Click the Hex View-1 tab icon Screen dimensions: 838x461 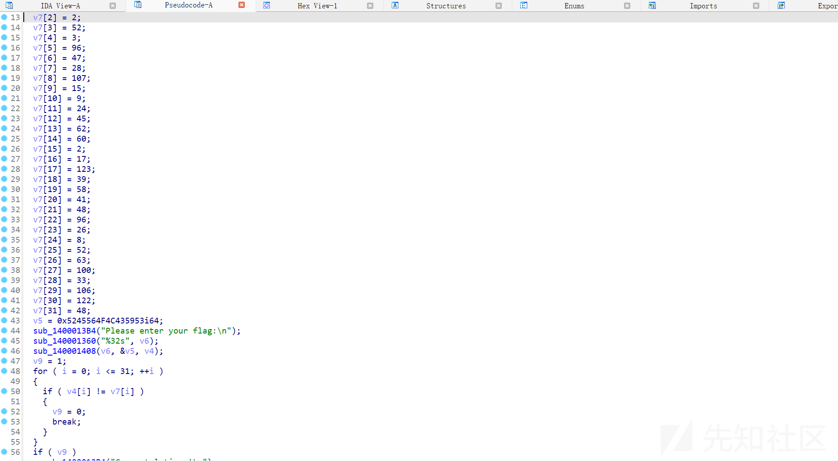pos(266,5)
